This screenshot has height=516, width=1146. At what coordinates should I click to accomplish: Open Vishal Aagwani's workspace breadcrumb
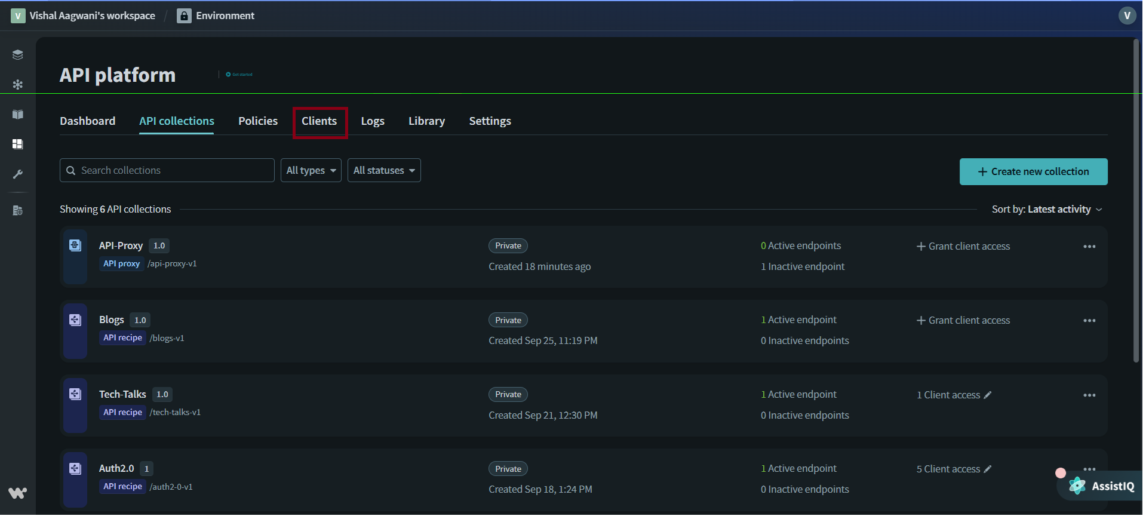93,16
